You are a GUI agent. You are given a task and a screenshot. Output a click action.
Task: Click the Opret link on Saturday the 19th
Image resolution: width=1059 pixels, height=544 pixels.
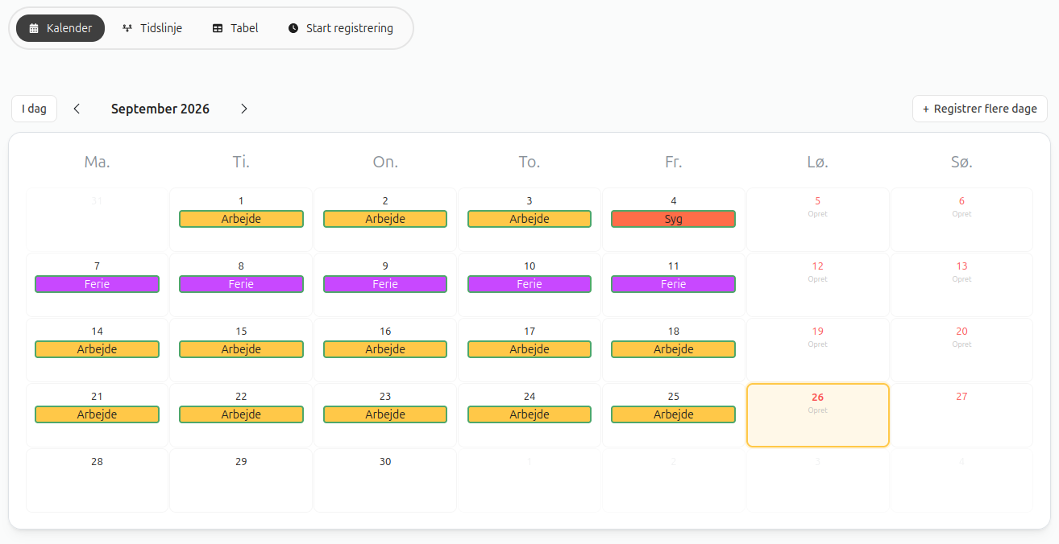tap(817, 344)
